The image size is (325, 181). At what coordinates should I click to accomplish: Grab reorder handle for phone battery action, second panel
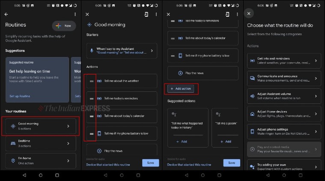pos(92,134)
